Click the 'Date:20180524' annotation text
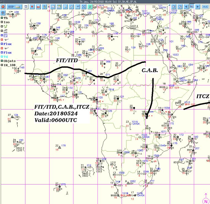This screenshot has height=204, width=210. 56,114
